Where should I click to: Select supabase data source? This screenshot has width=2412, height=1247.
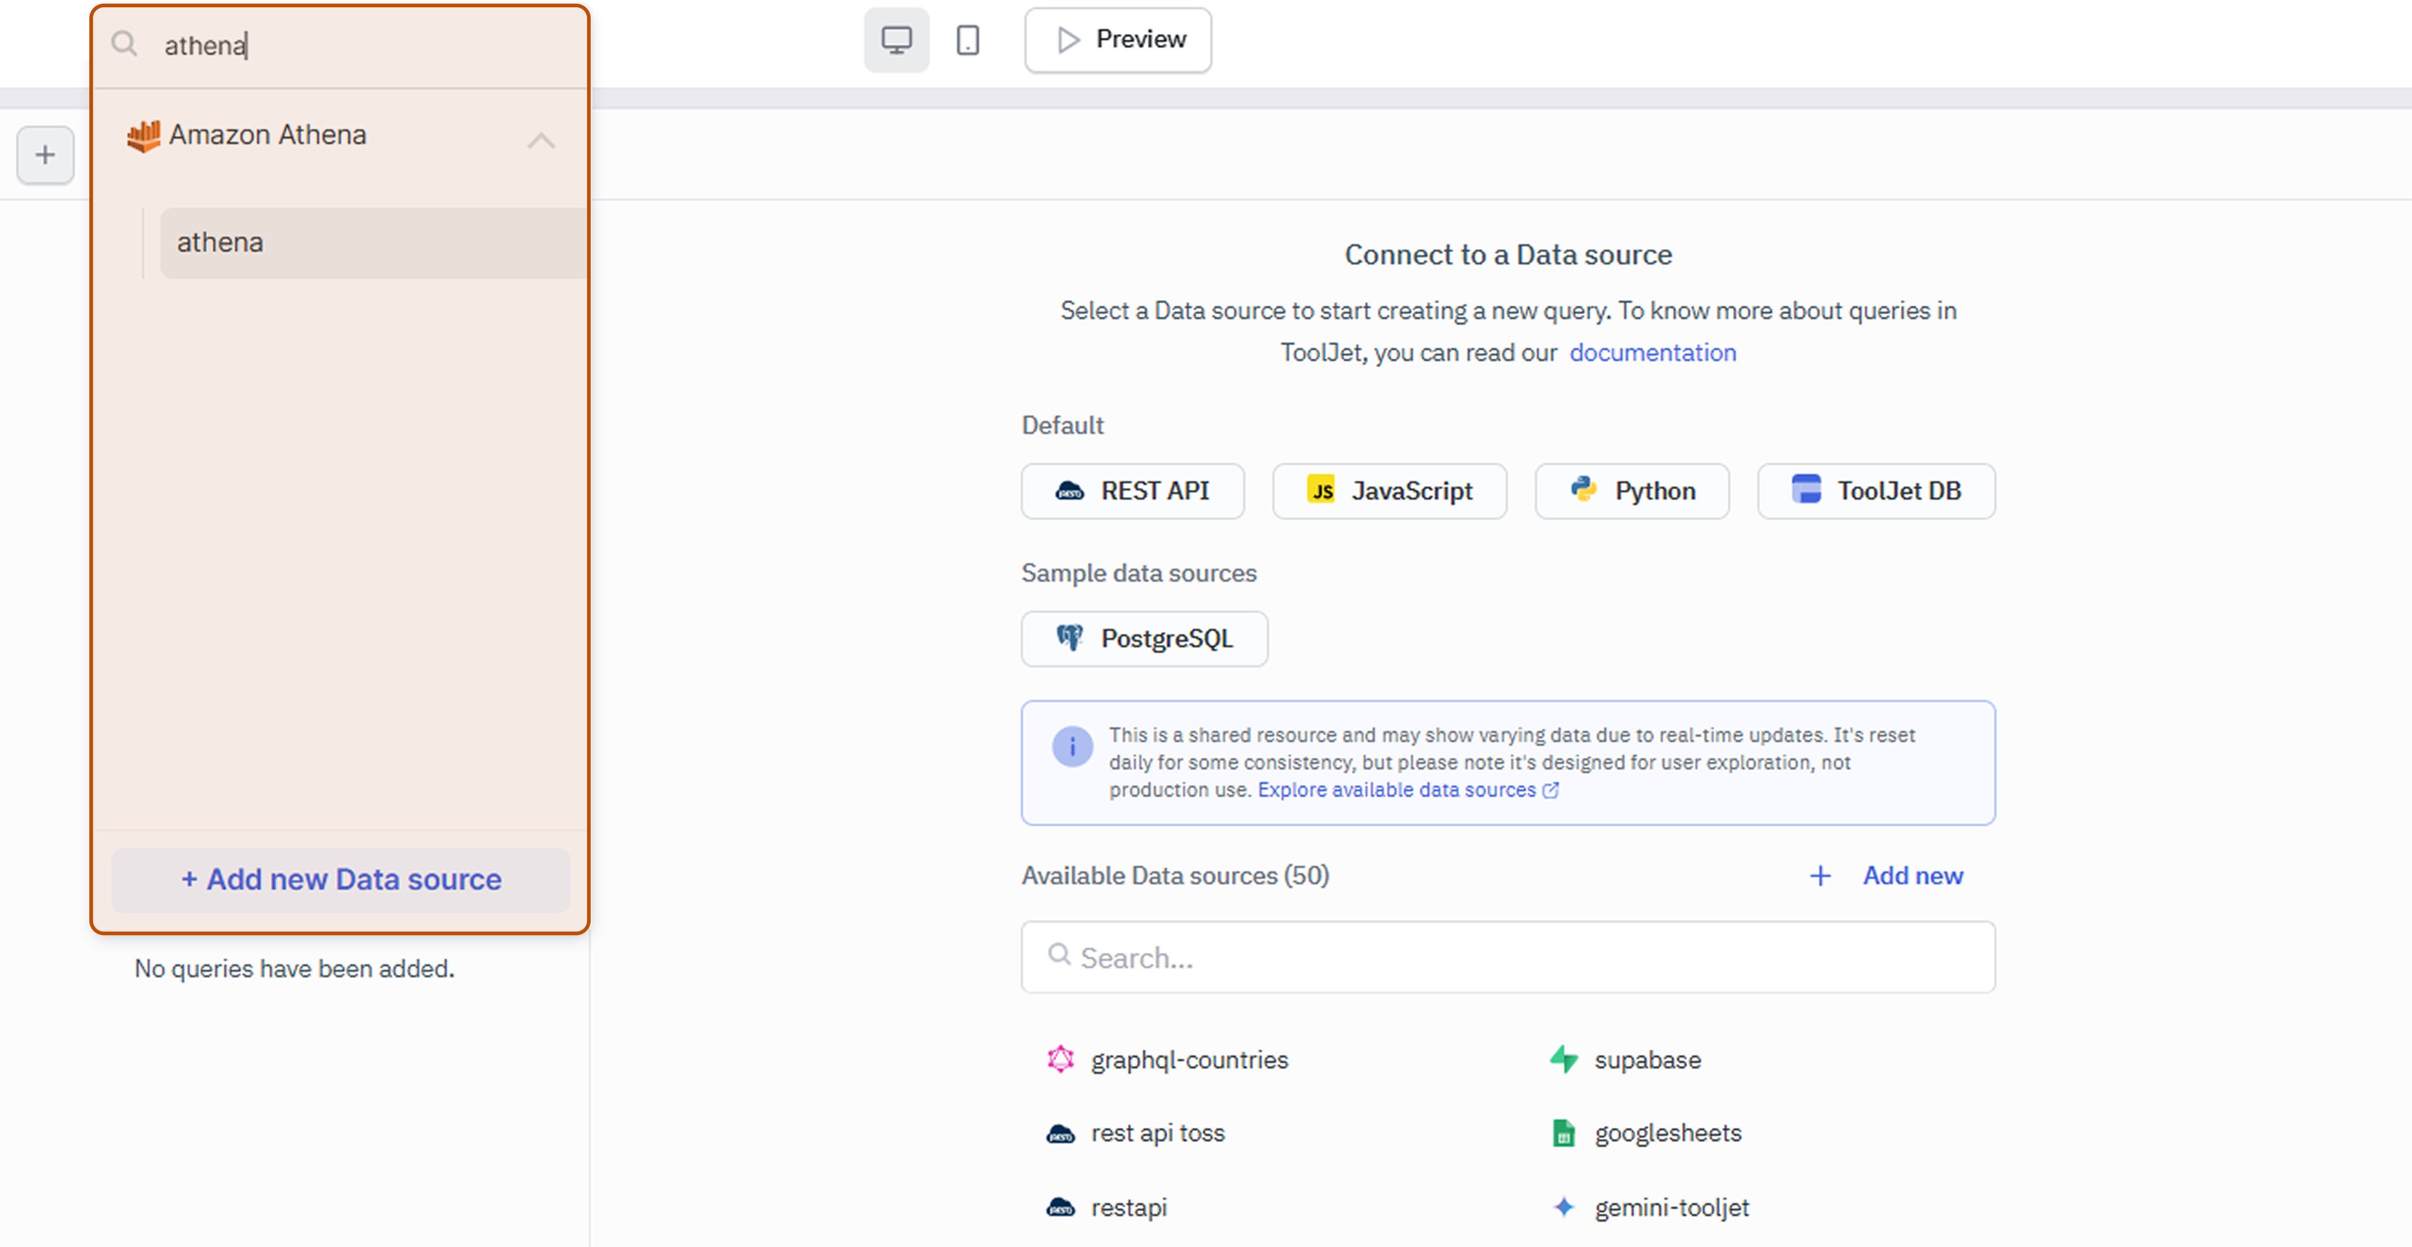click(x=1646, y=1060)
